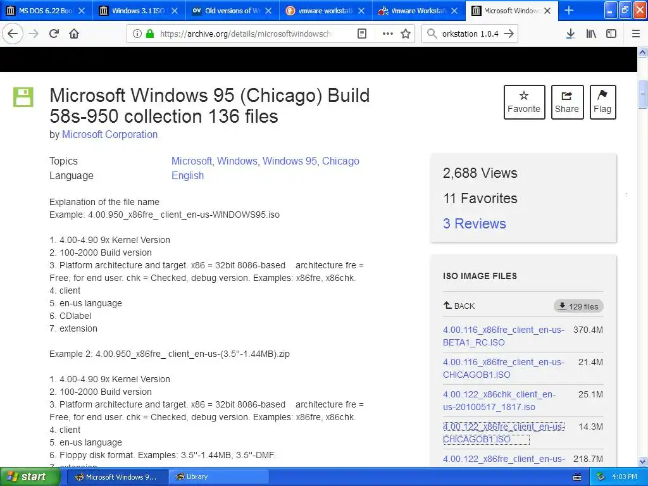Open the Chicago topic link
648x486 pixels.
pyautogui.click(x=340, y=161)
